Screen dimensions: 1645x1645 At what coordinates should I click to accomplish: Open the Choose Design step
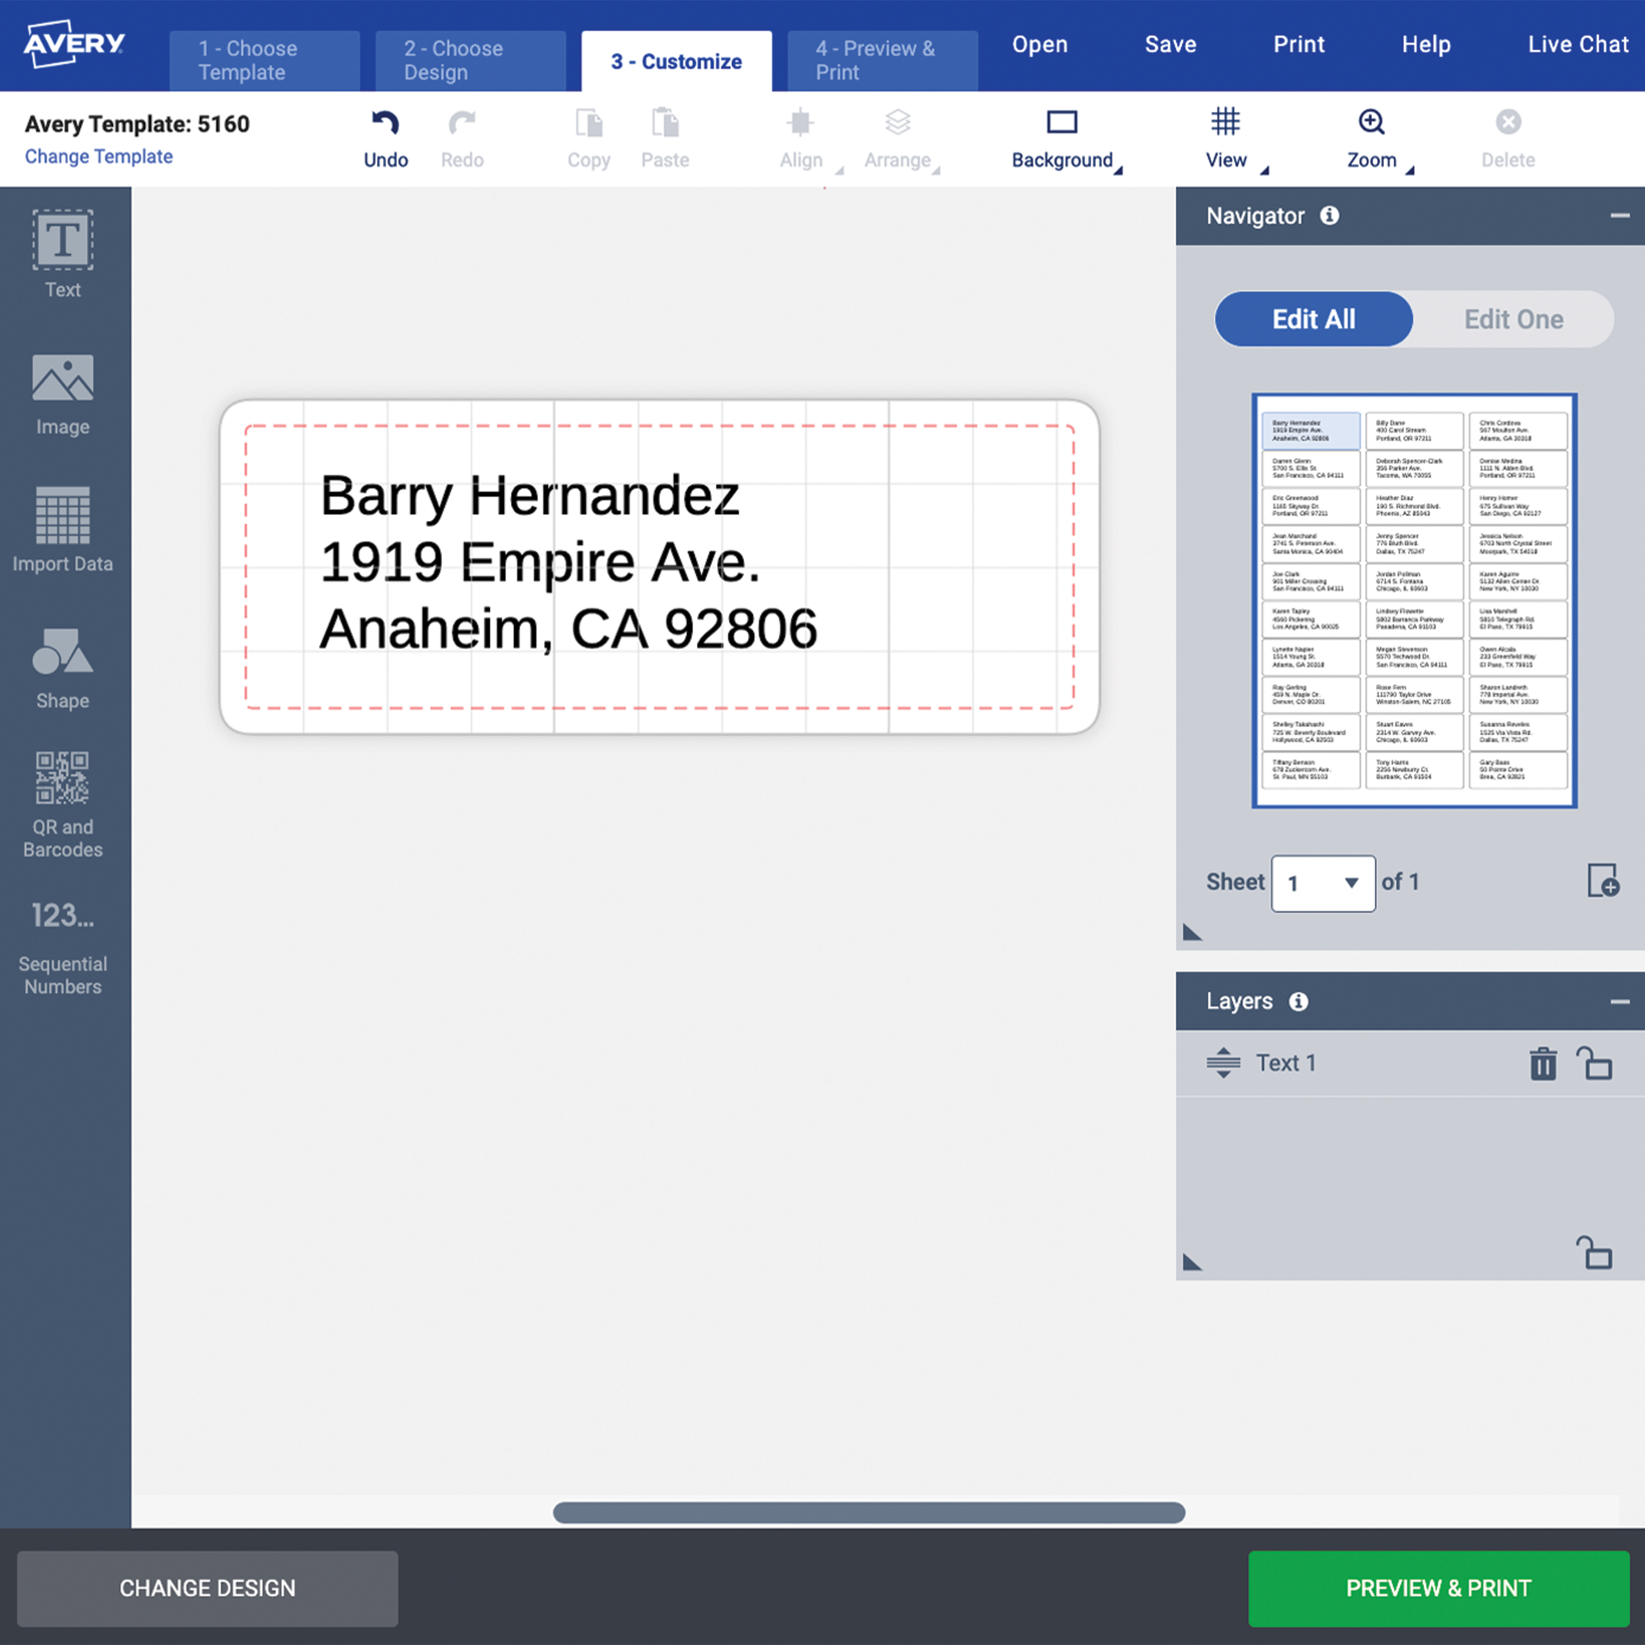pos(470,60)
